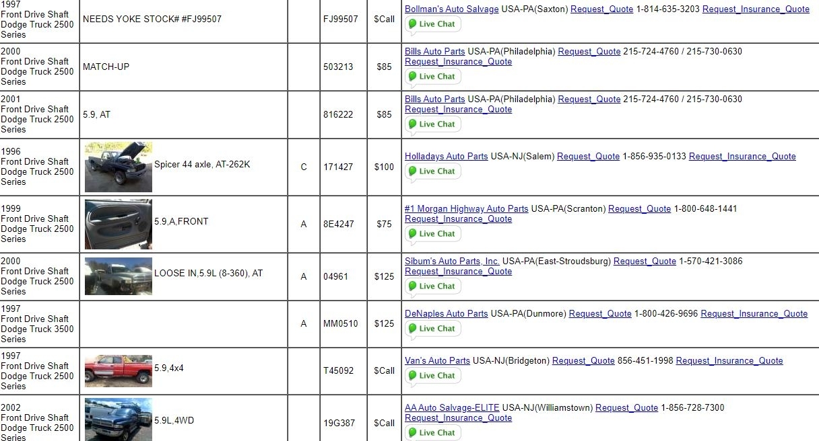This screenshot has width=819, height=441.
Task: View the 1996 Spicer 44 axle truck photo
Action: pos(119,167)
